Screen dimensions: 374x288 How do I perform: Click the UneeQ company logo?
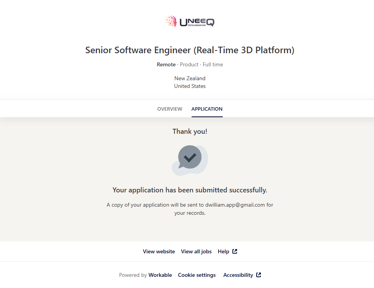[x=189, y=21]
